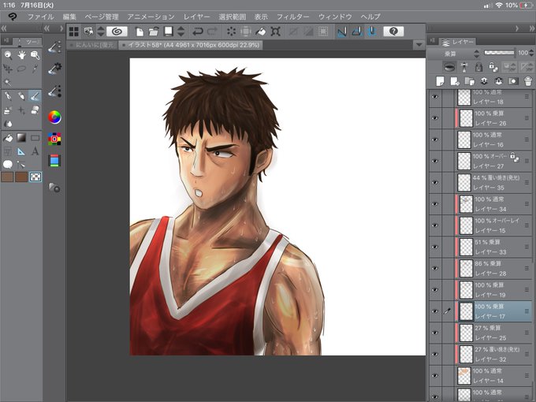Open the ウィンドウ menu
This screenshot has width=536, height=402.
pyautogui.click(x=335, y=17)
